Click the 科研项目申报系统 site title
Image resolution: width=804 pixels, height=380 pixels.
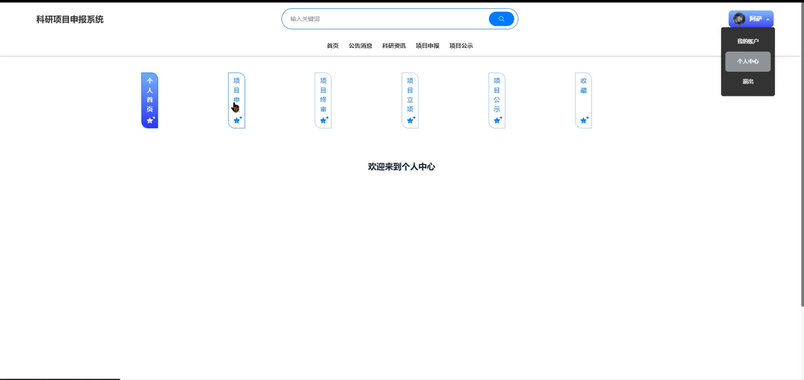(70, 20)
